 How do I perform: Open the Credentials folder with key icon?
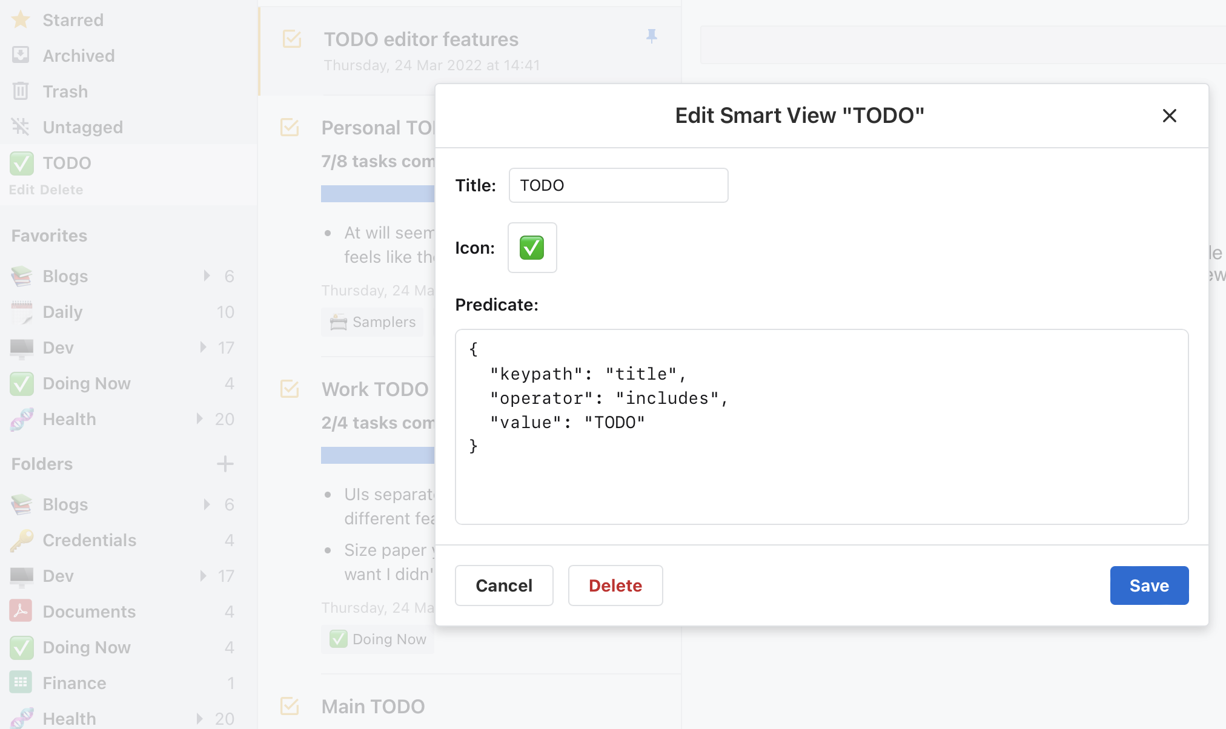(x=89, y=540)
